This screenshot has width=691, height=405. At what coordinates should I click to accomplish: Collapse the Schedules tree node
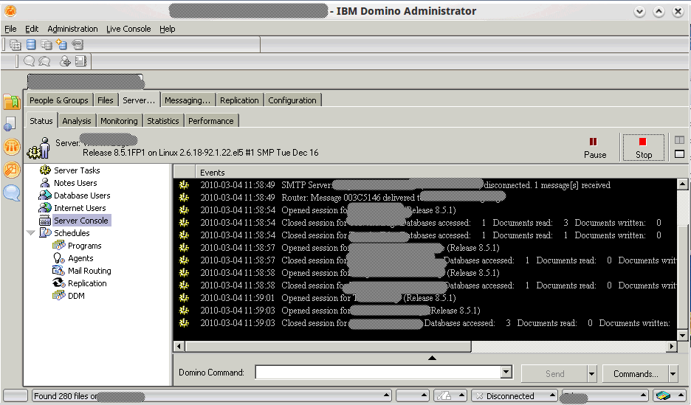point(31,233)
